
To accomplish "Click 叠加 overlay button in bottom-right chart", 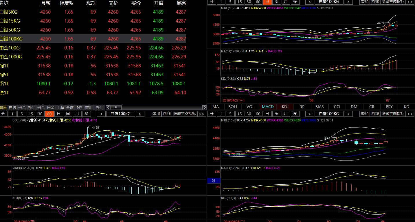I will click(x=365, y=114).
